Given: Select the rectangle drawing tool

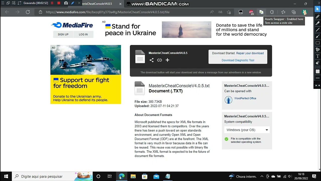Looking at the screenshot, I should click(x=317, y=43).
